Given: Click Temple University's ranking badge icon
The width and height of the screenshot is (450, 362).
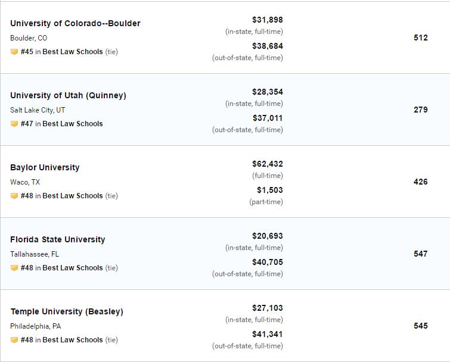Looking at the screenshot, I should click(14, 340).
